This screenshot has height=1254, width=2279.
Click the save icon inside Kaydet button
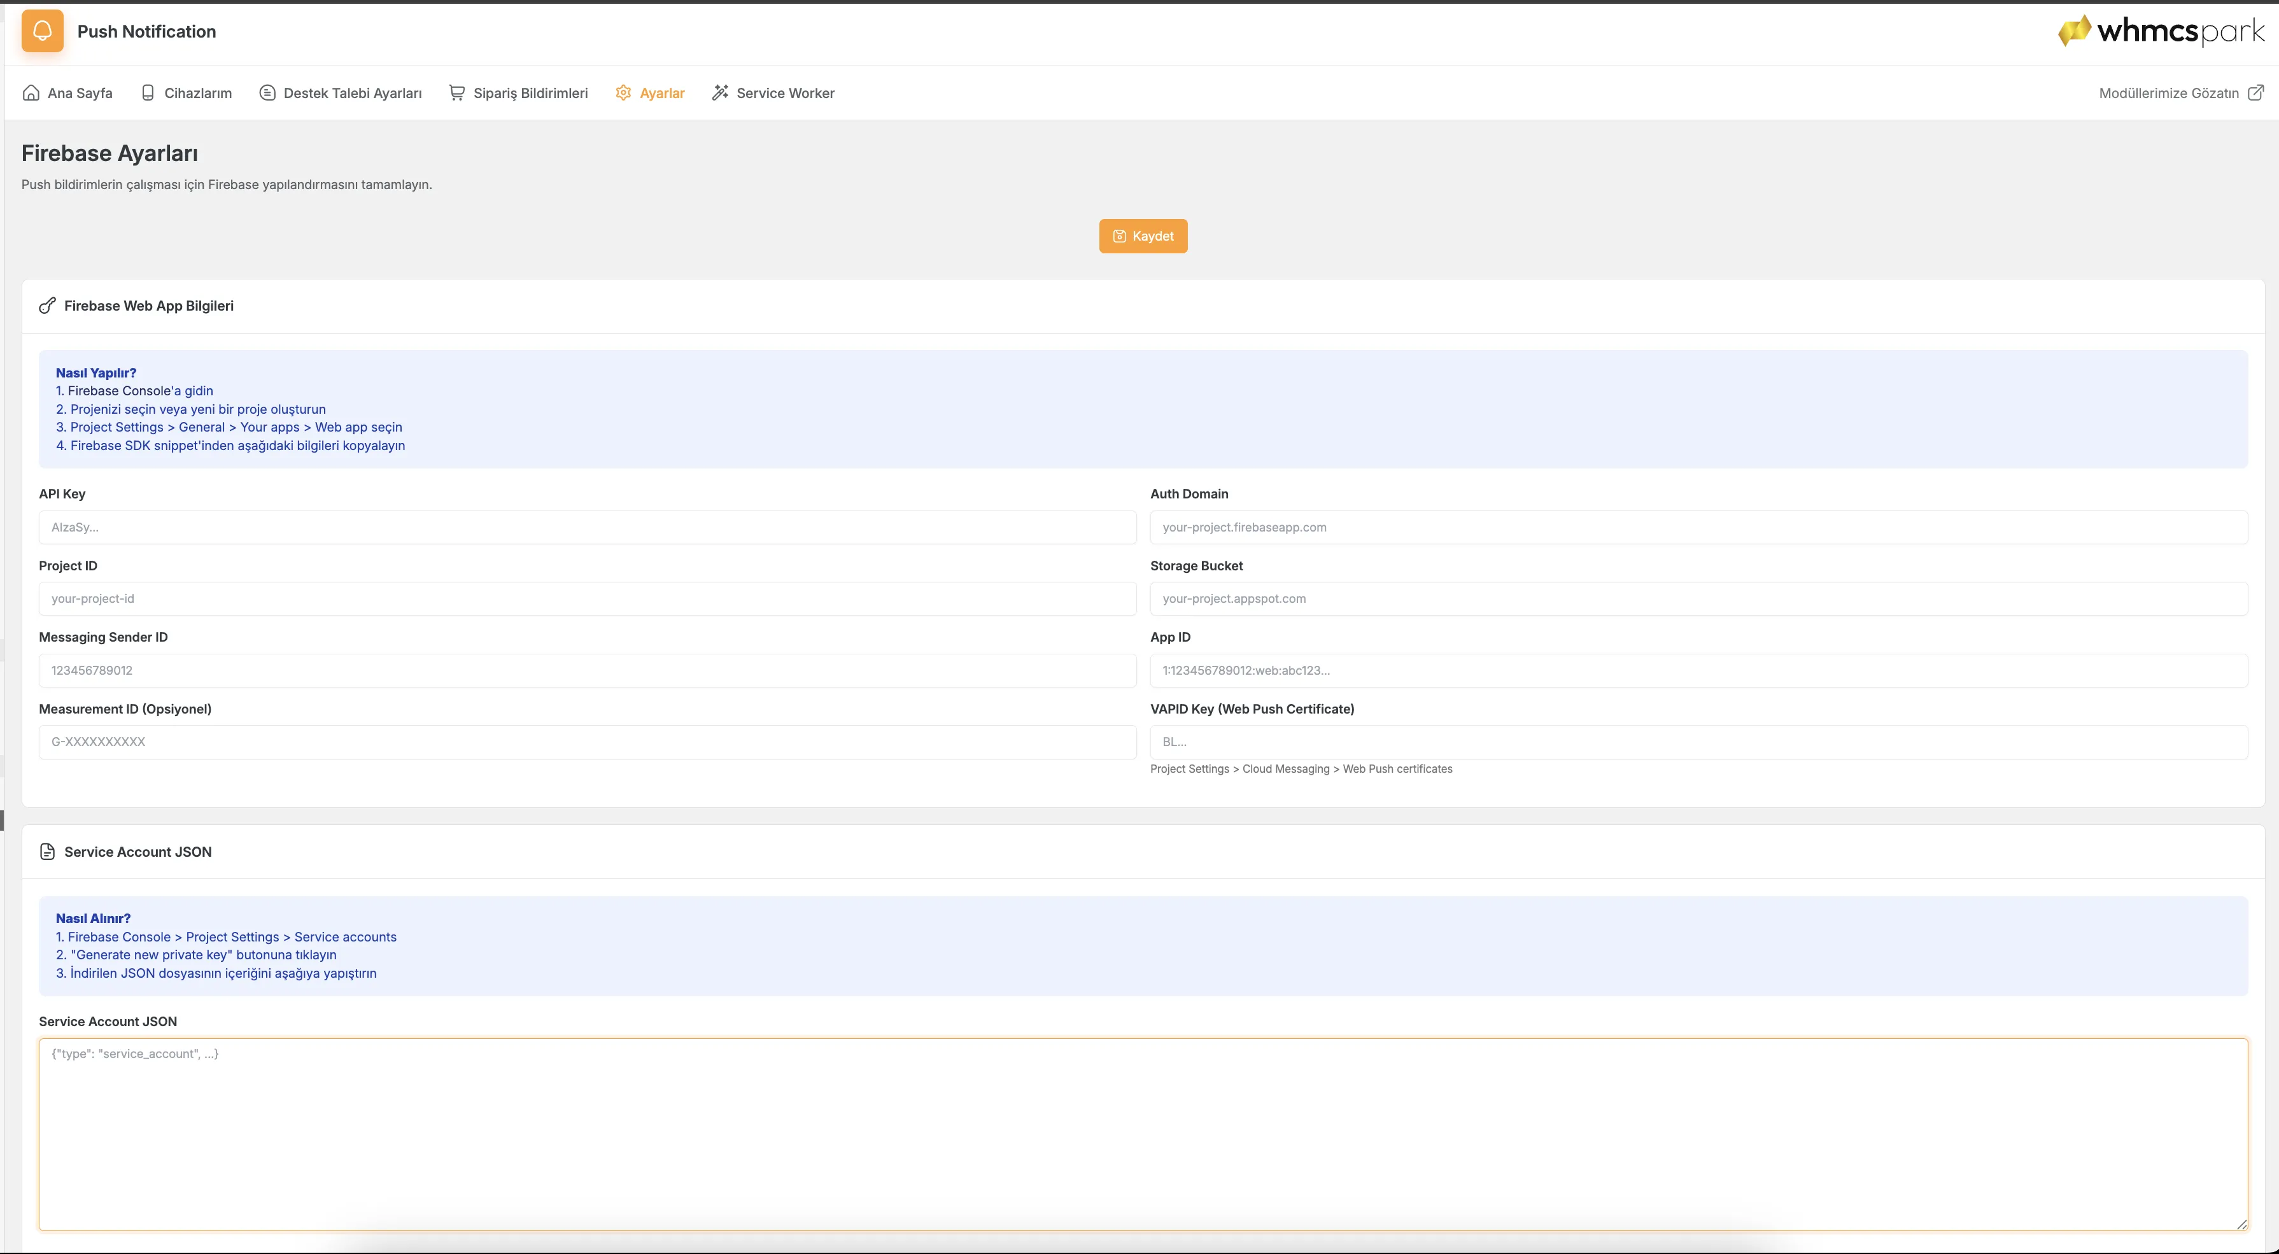1119,236
